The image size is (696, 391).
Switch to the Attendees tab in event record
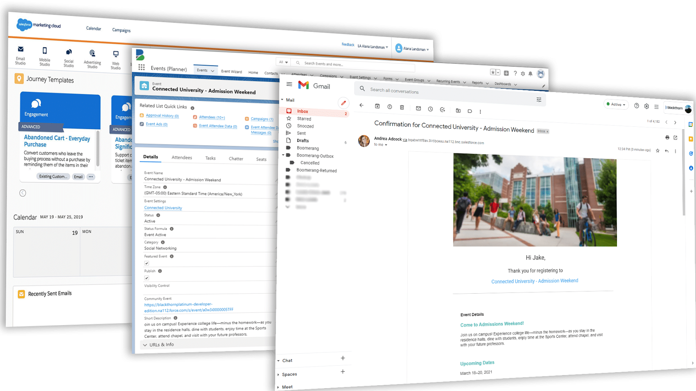(x=182, y=157)
